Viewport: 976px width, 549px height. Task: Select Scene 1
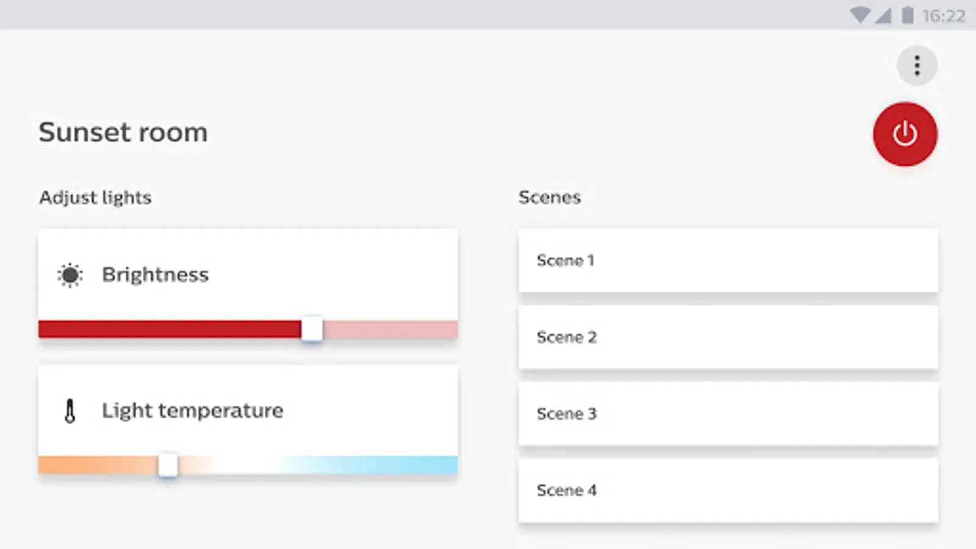[728, 260]
